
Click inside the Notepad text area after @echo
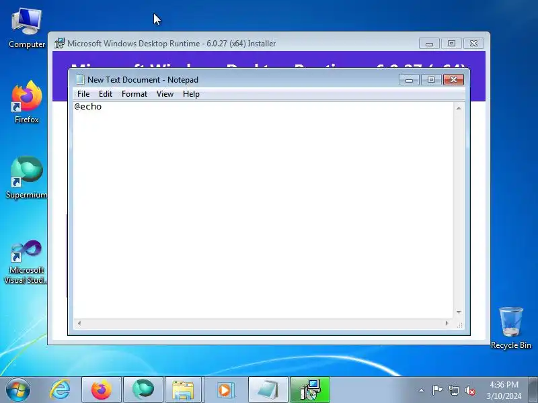[x=263, y=210]
